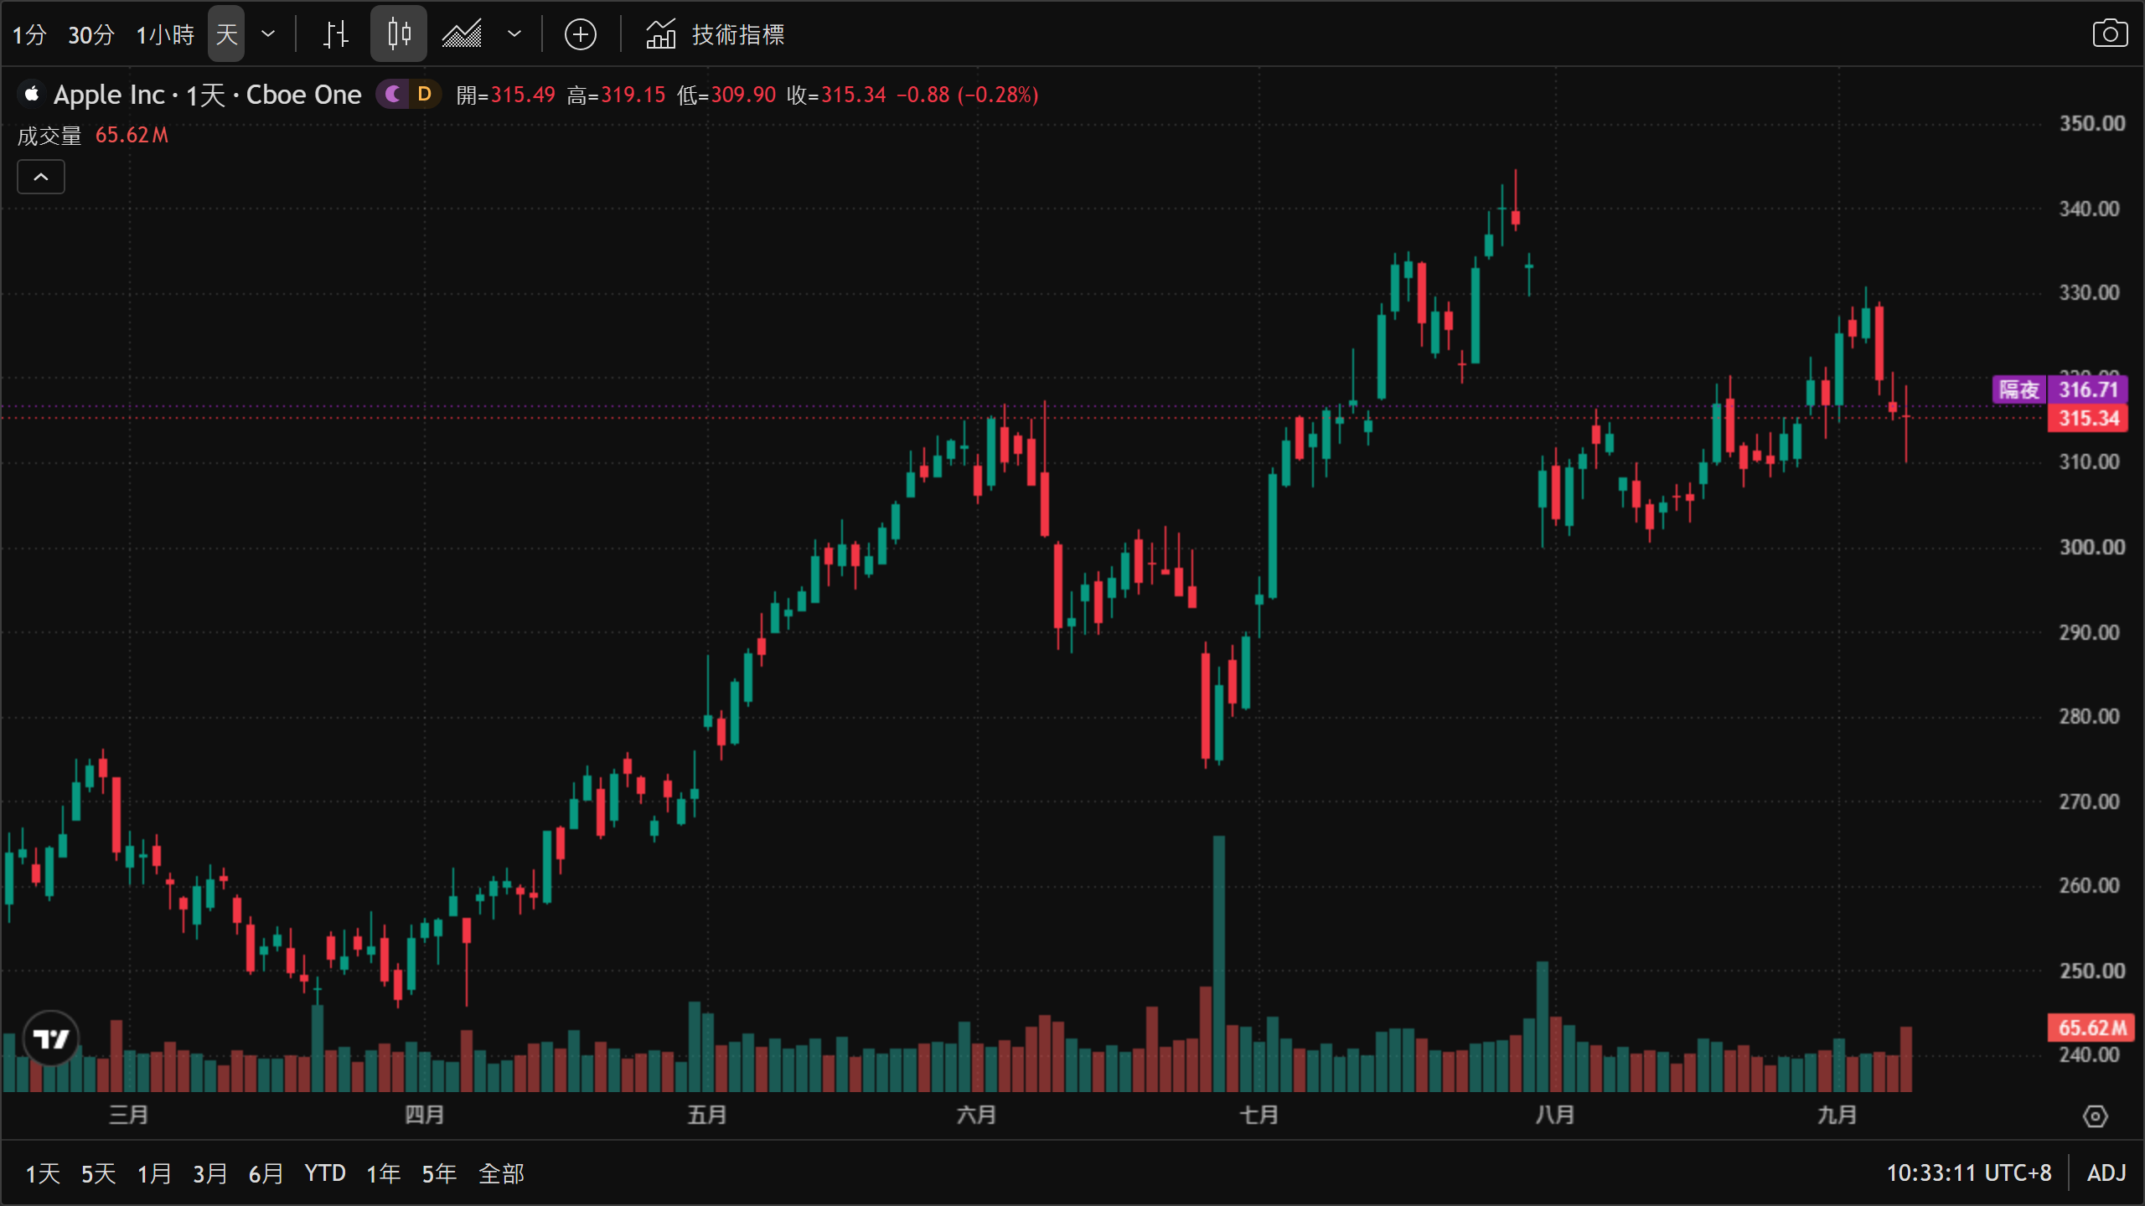Click the 成交量 volume legend

[49, 136]
